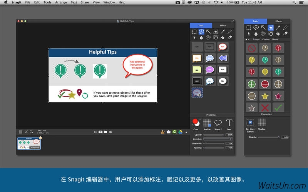308x192 pixels.
Task: Go back a stamp category with the left triangle
Action: (246, 40)
